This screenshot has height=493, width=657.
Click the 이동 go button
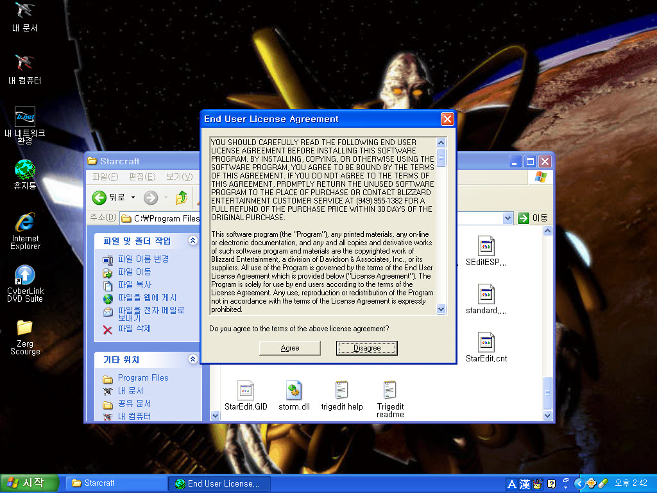pyautogui.click(x=533, y=218)
